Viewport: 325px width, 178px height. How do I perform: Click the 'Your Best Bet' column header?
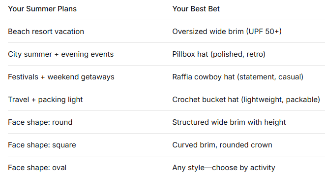point(196,9)
